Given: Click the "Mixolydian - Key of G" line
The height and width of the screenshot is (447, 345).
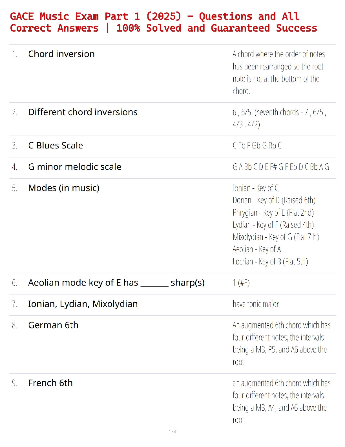Looking at the screenshot, I should tap(276, 237).
